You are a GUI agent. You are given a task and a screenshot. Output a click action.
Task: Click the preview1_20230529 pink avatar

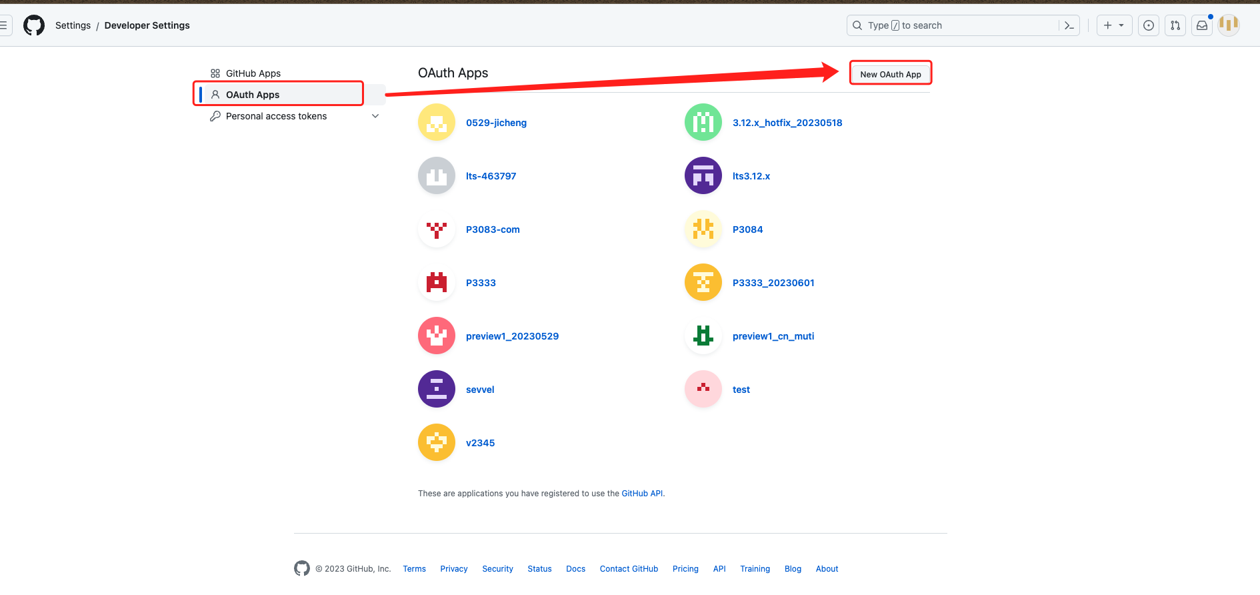pyautogui.click(x=437, y=336)
